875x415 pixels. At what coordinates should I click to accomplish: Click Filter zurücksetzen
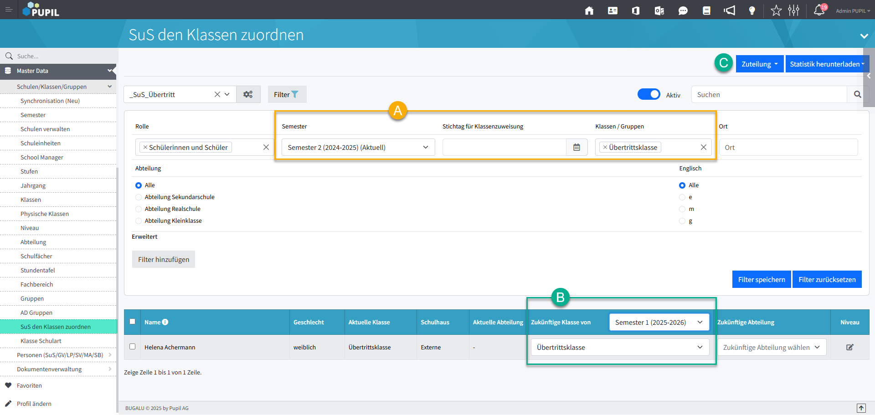coord(827,279)
